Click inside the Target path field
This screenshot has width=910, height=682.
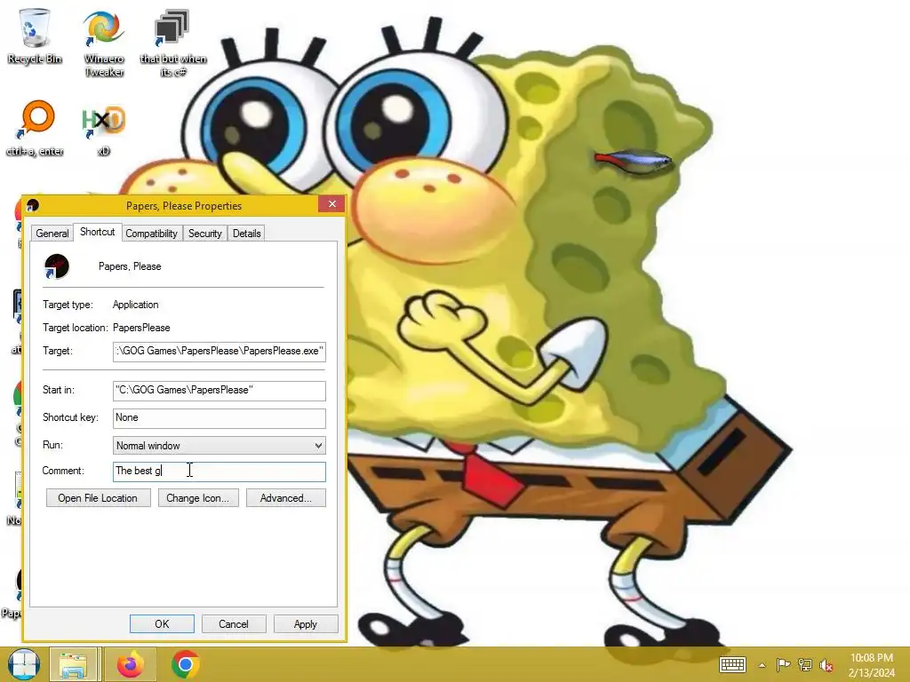pos(220,352)
